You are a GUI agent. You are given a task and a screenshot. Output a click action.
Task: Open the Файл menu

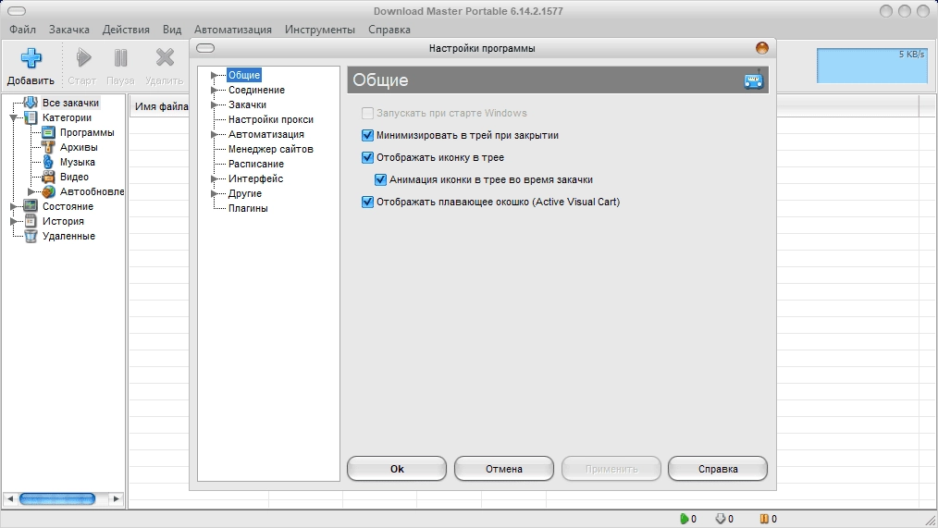[23, 30]
